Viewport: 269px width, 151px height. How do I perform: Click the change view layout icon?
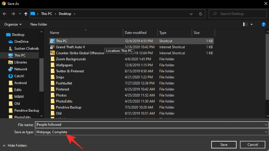[245, 24]
